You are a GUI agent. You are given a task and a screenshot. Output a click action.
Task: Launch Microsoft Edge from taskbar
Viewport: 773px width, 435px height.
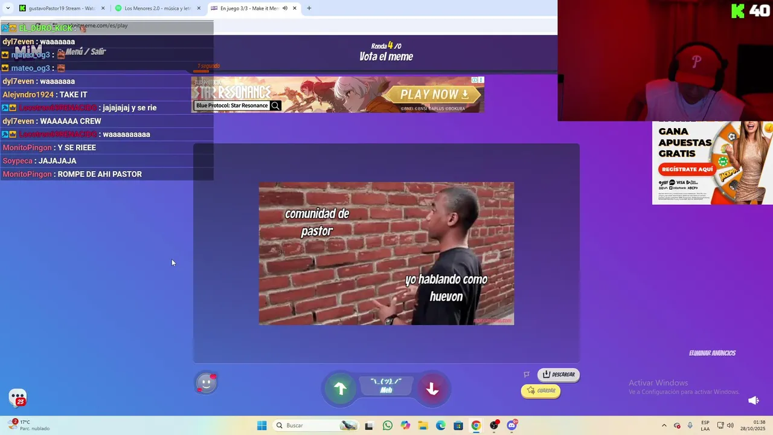tap(441, 425)
